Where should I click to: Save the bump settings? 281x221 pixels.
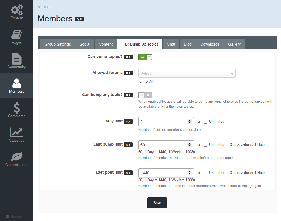point(157,203)
